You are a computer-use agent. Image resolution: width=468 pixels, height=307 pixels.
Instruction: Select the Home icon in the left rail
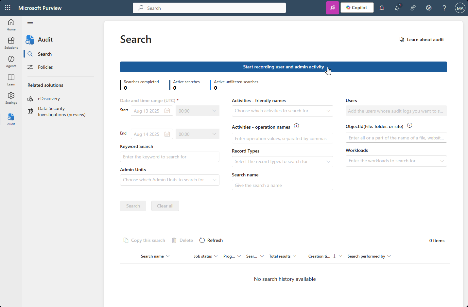[x=11, y=25]
